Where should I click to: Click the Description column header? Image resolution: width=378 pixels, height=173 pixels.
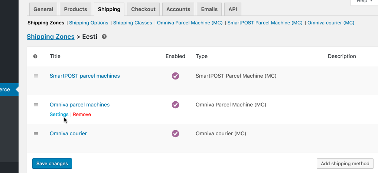342,57
